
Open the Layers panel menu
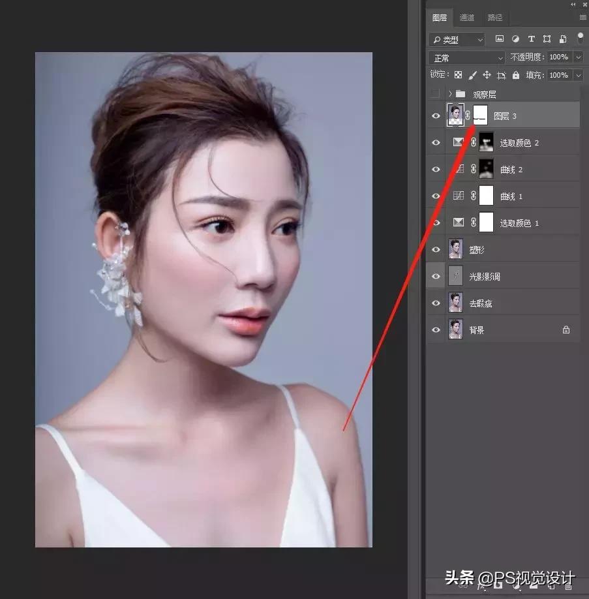tap(582, 17)
